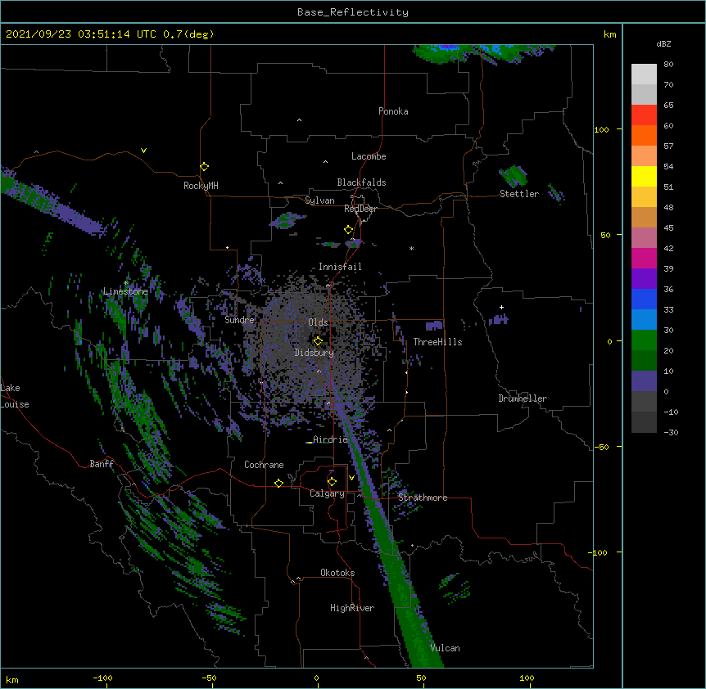The image size is (706, 689).
Task: Pick the magenta 39–42 dBZ swatch
Action: pos(644,259)
